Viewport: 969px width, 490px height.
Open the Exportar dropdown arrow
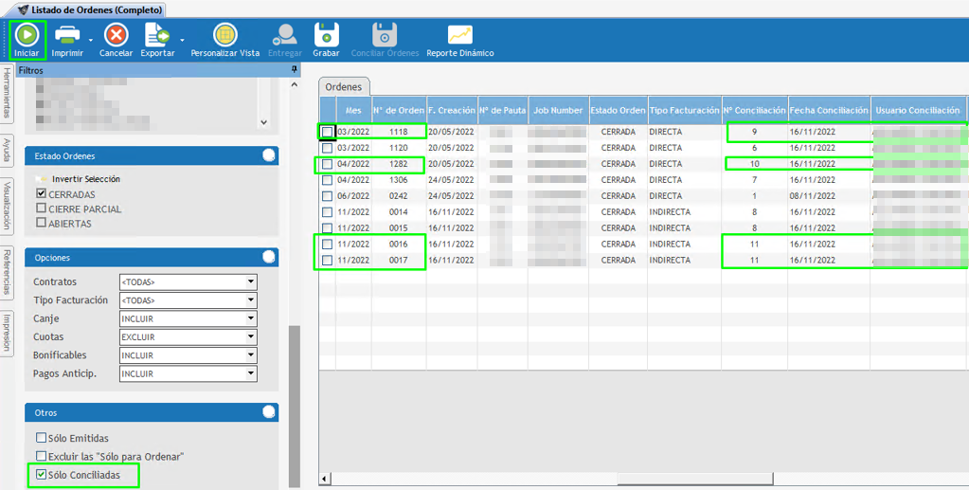pyautogui.click(x=182, y=41)
